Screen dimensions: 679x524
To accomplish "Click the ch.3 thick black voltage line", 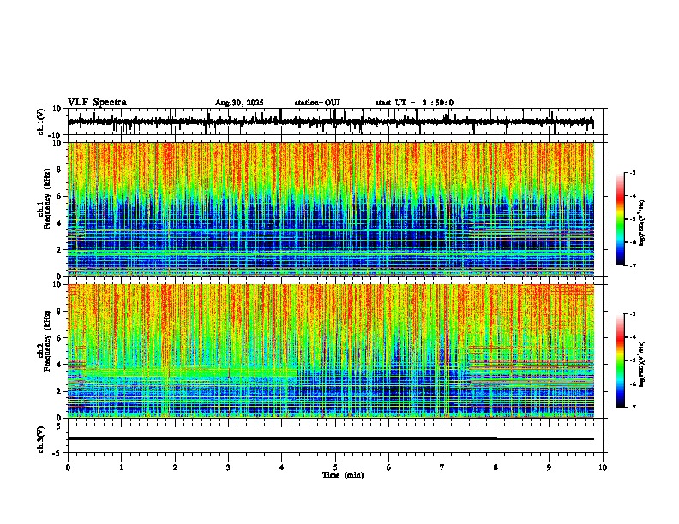I will coord(282,438).
